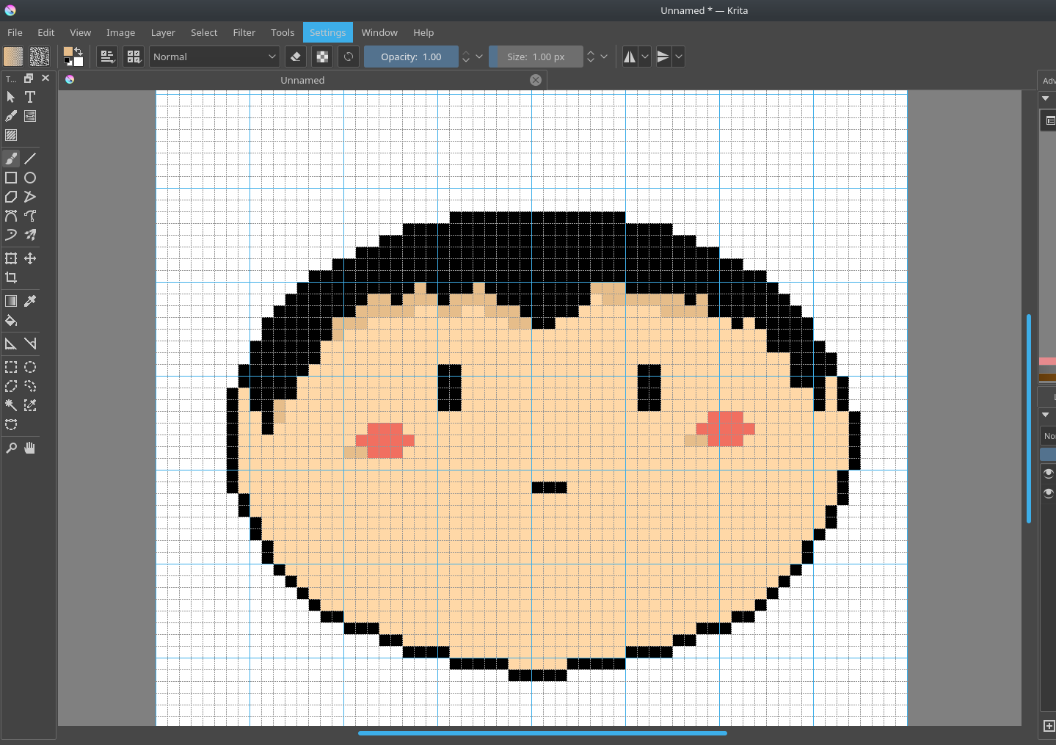The height and width of the screenshot is (745, 1056).
Task: Toggle preserve alpha checkerboard button
Action: [x=322, y=57]
